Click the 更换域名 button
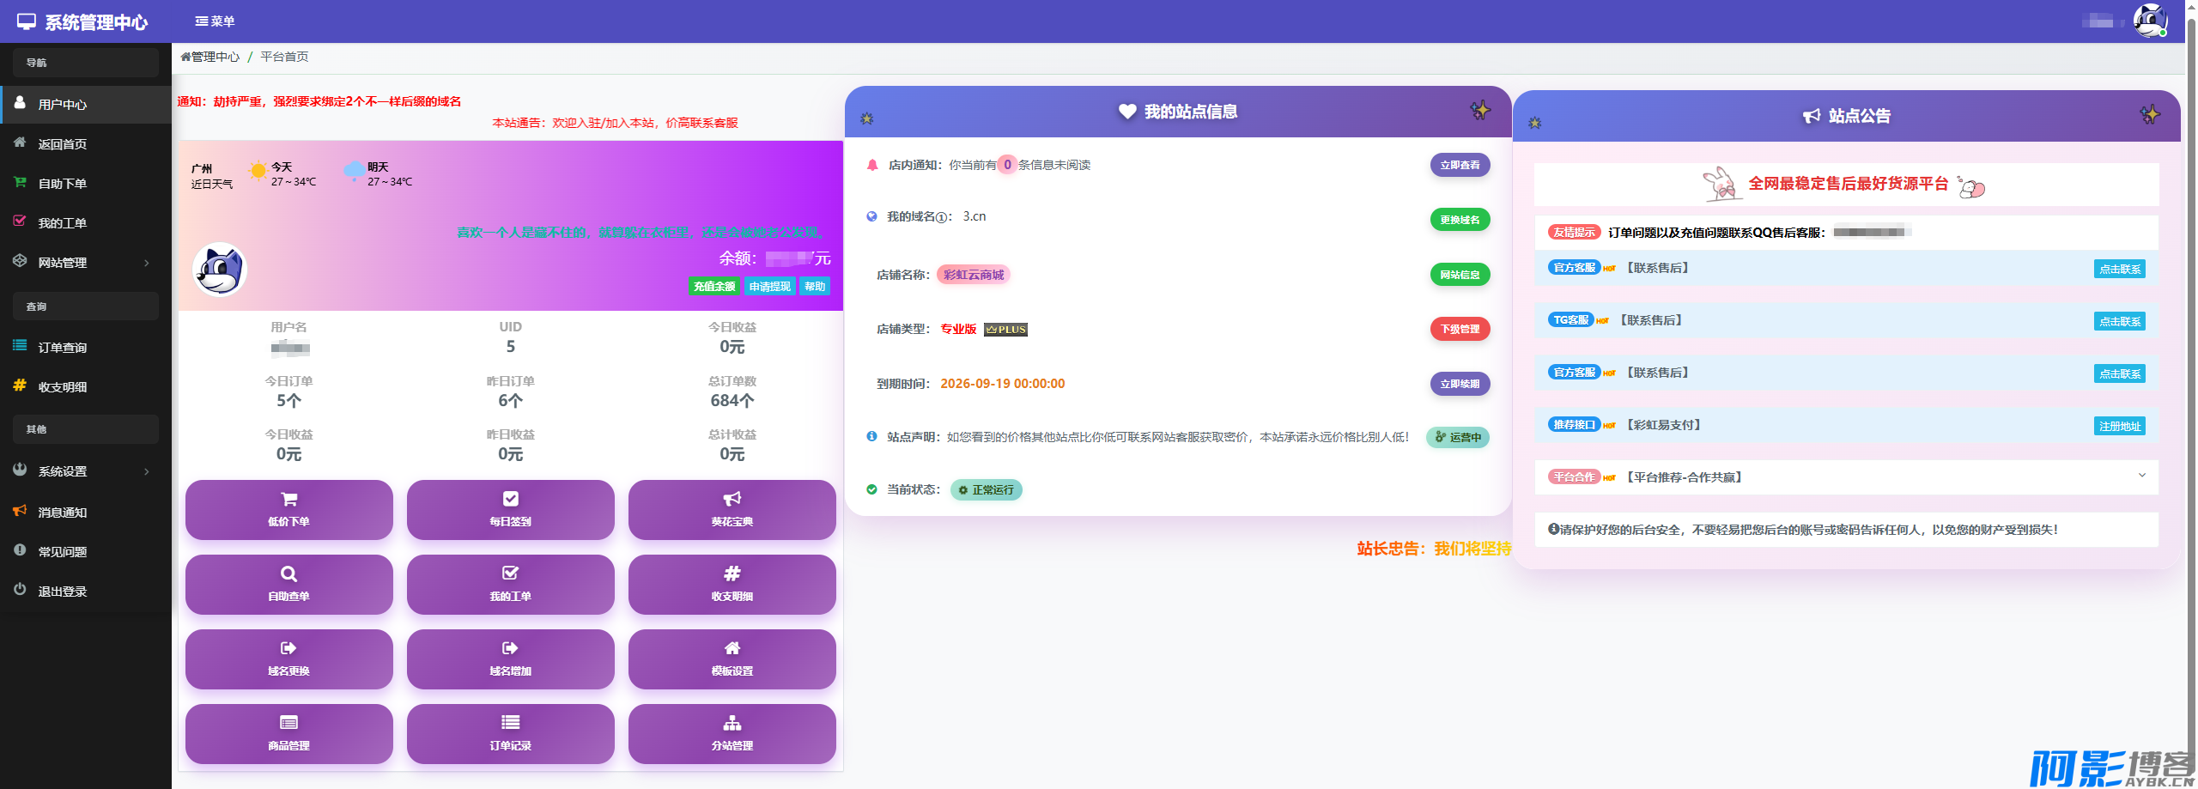Screen dimensions: 2198x789 [x=1460, y=220]
